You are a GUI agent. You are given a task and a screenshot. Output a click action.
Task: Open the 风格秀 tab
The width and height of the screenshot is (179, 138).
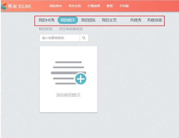(136, 20)
